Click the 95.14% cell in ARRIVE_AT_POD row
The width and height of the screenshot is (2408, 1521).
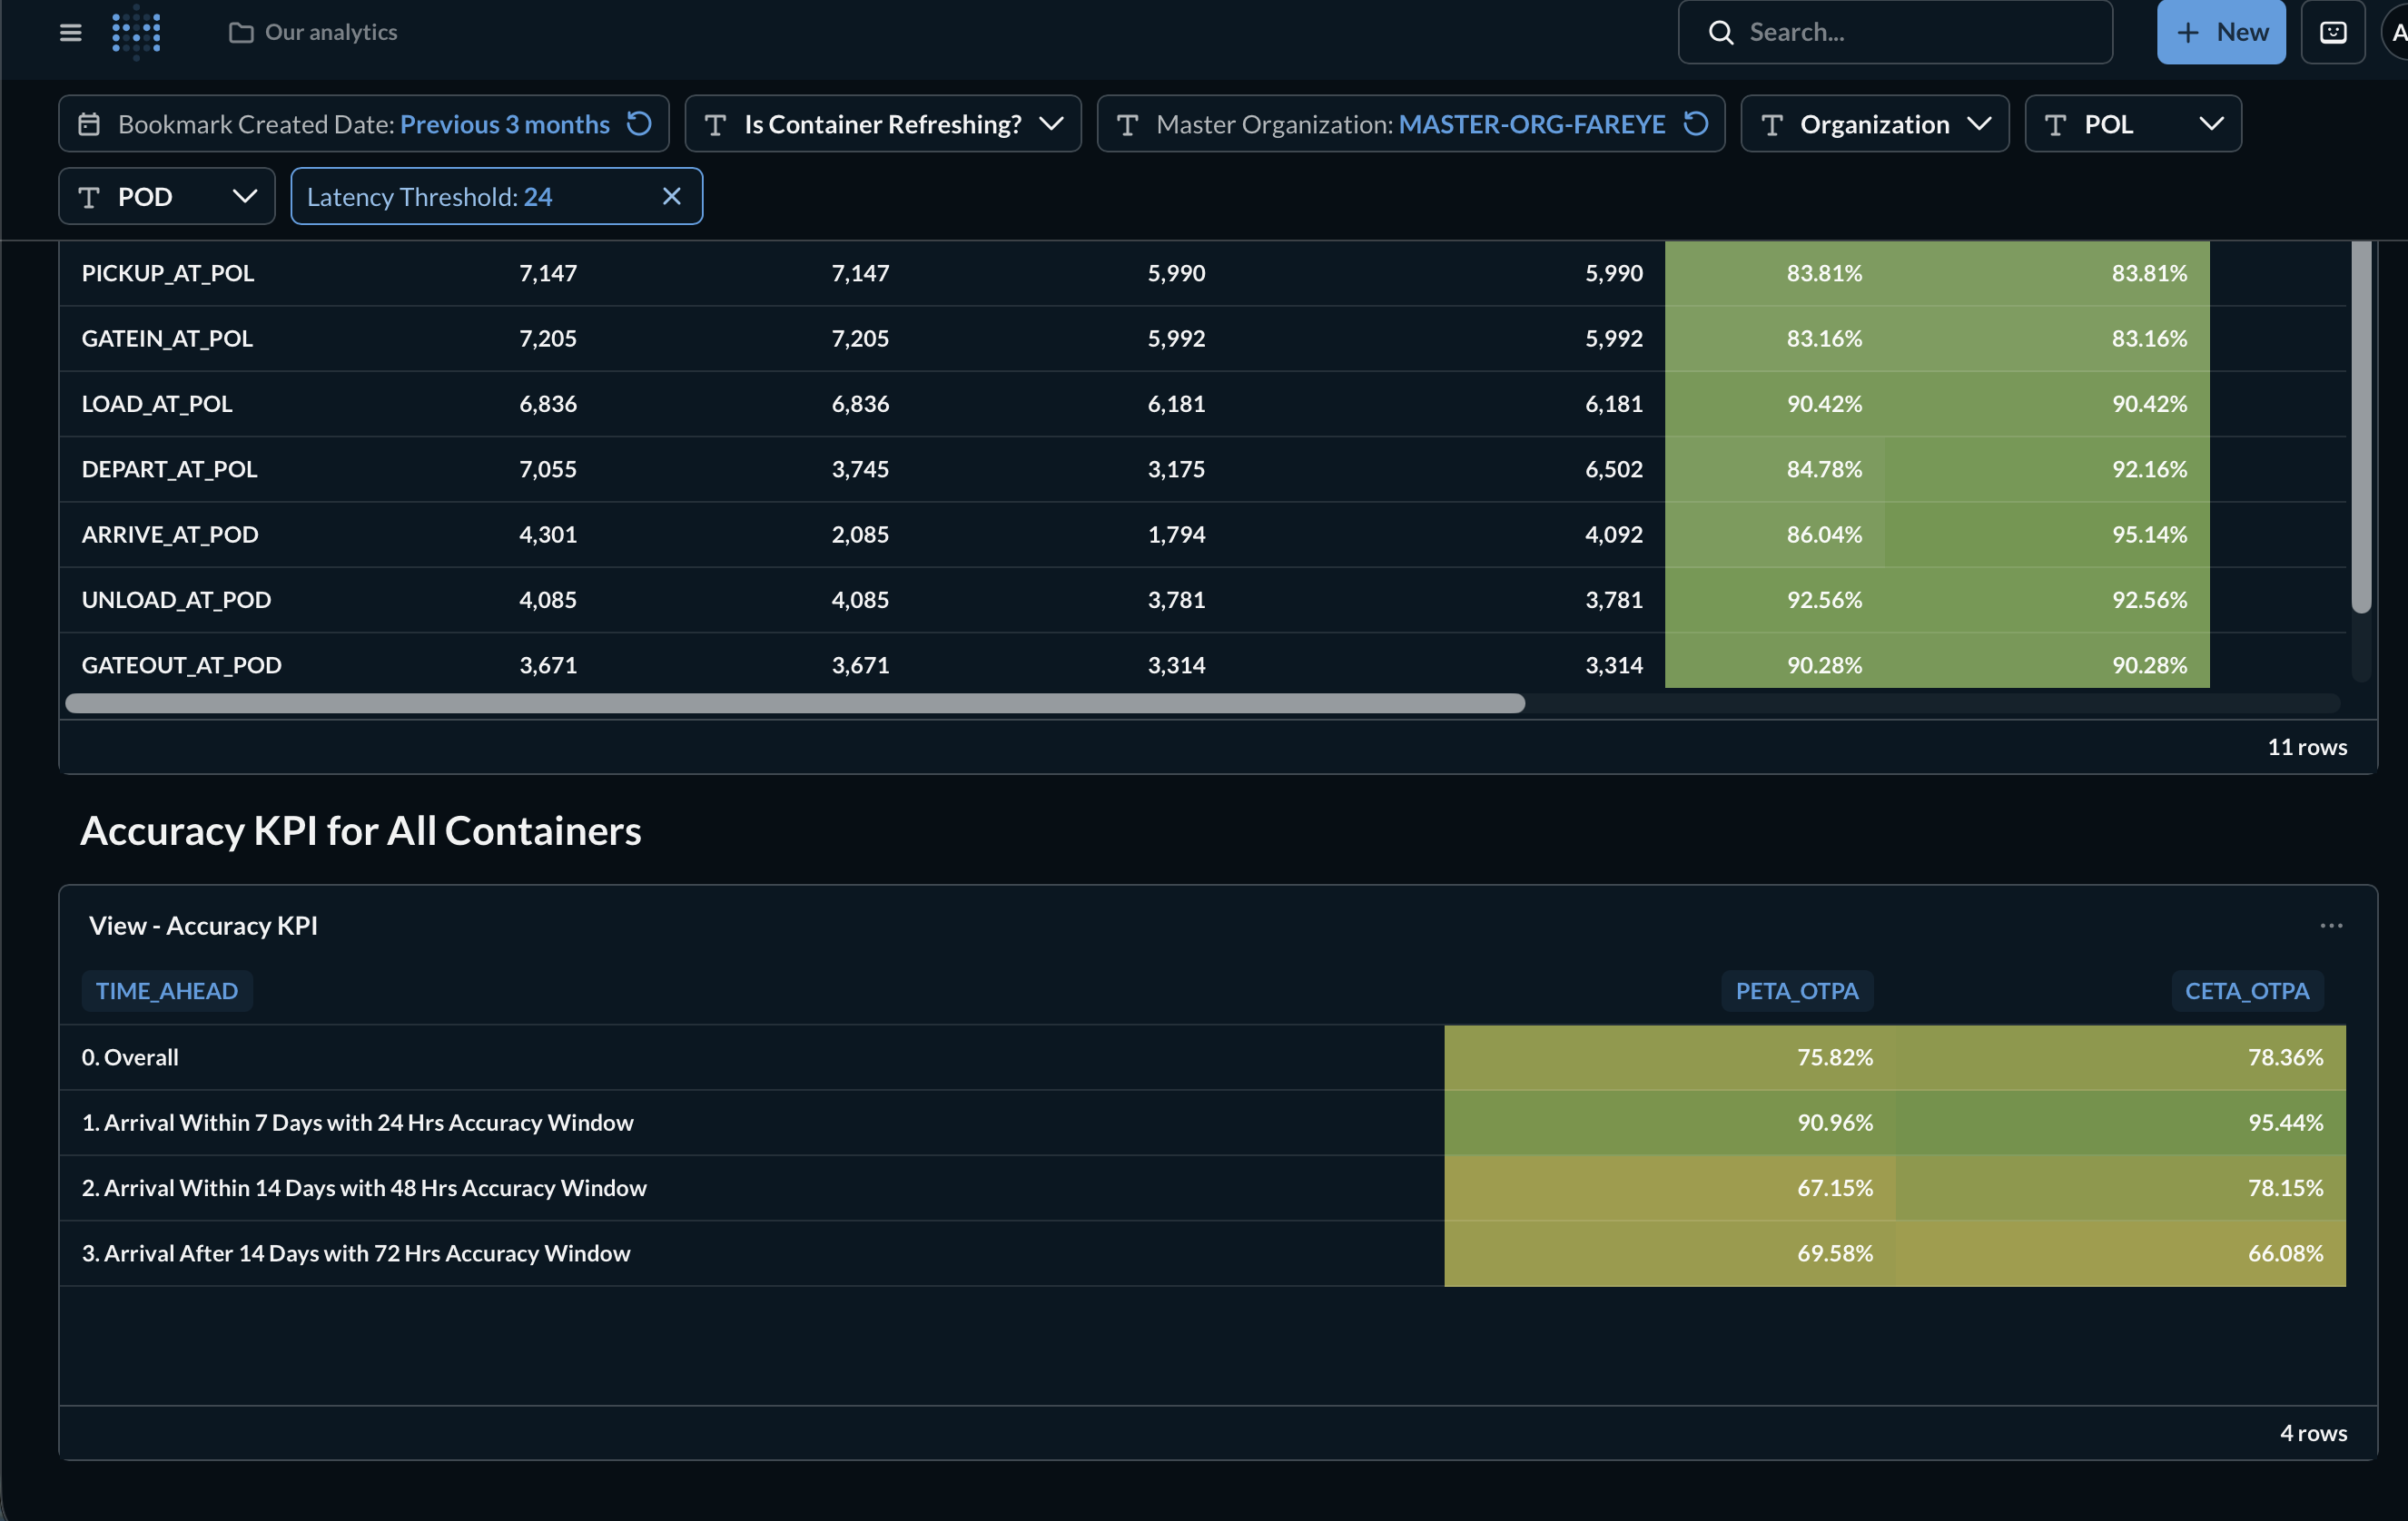tap(2047, 535)
